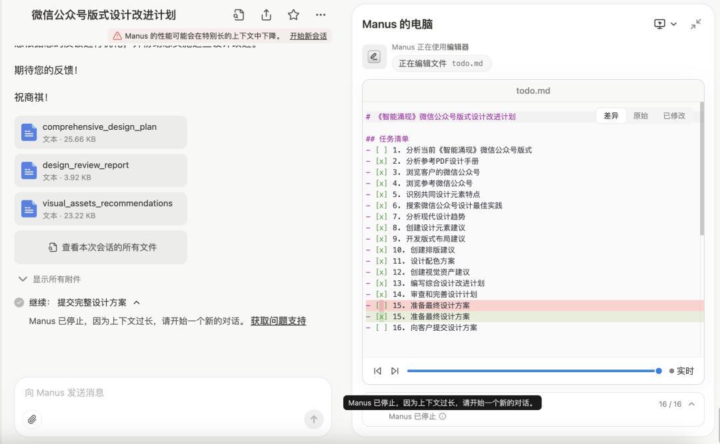This screenshot has height=444, width=720.
Task: Click the red removed line 15. 准备最终设计方案
Action: 533,306
